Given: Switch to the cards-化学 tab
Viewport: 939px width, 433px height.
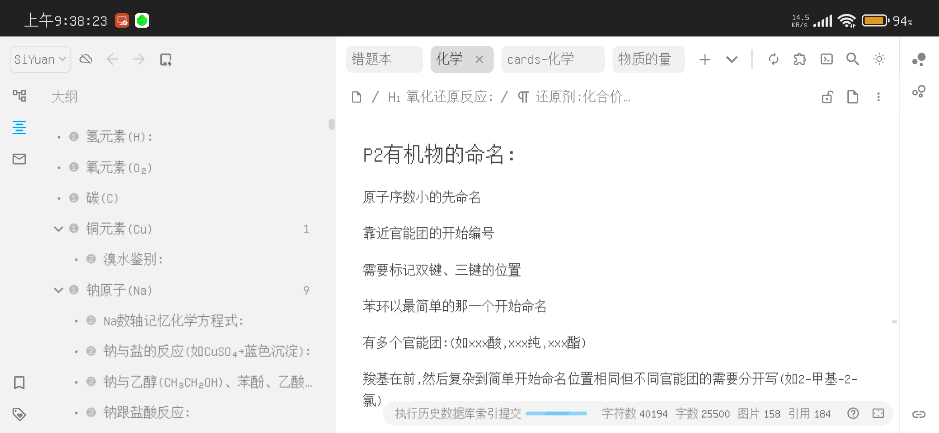Looking at the screenshot, I should pos(553,59).
